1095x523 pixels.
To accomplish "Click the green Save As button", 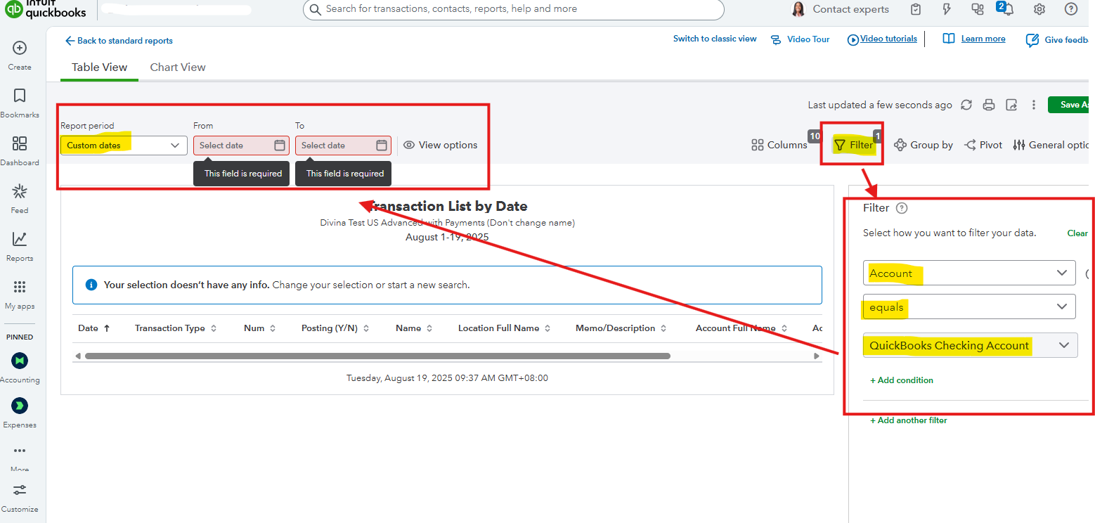I will tap(1069, 105).
